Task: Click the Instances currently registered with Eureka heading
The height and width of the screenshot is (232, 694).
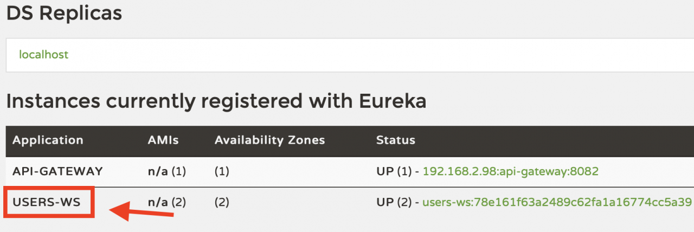Action: (x=216, y=101)
